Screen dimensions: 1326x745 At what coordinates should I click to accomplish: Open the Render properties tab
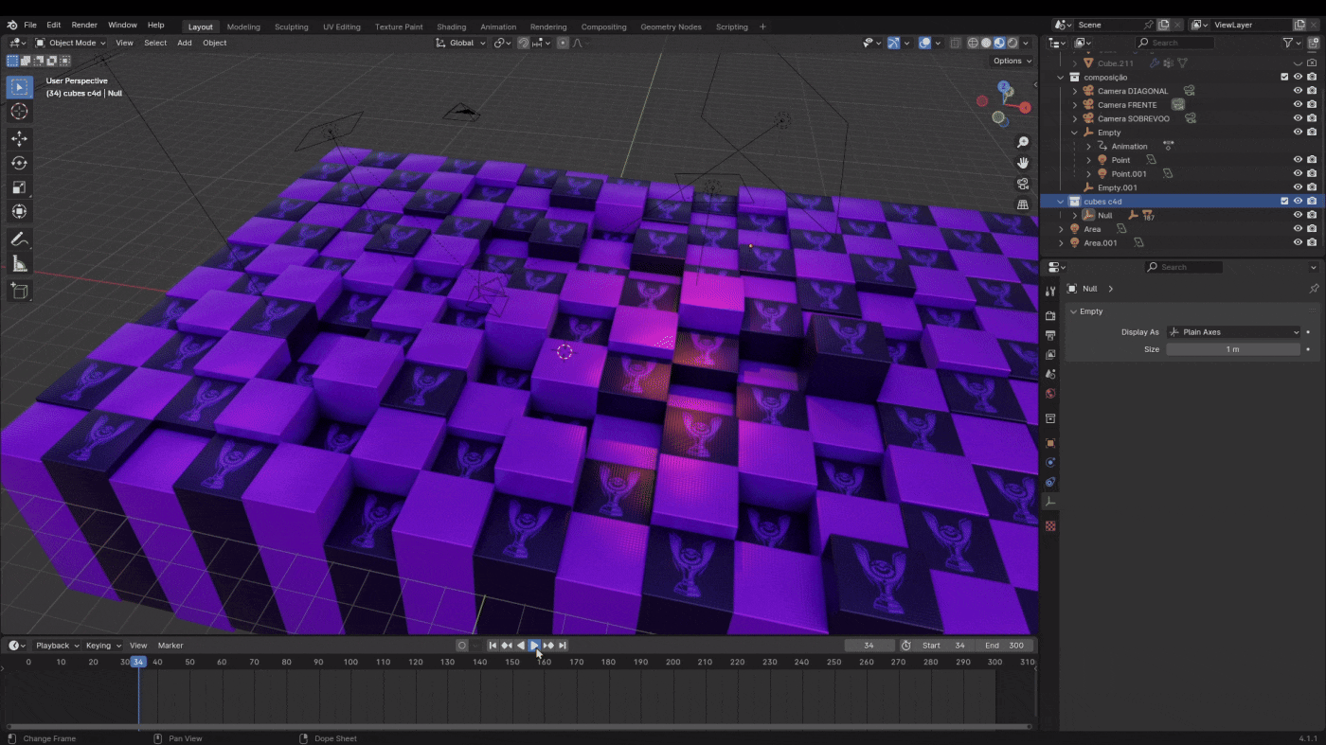click(x=1050, y=315)
